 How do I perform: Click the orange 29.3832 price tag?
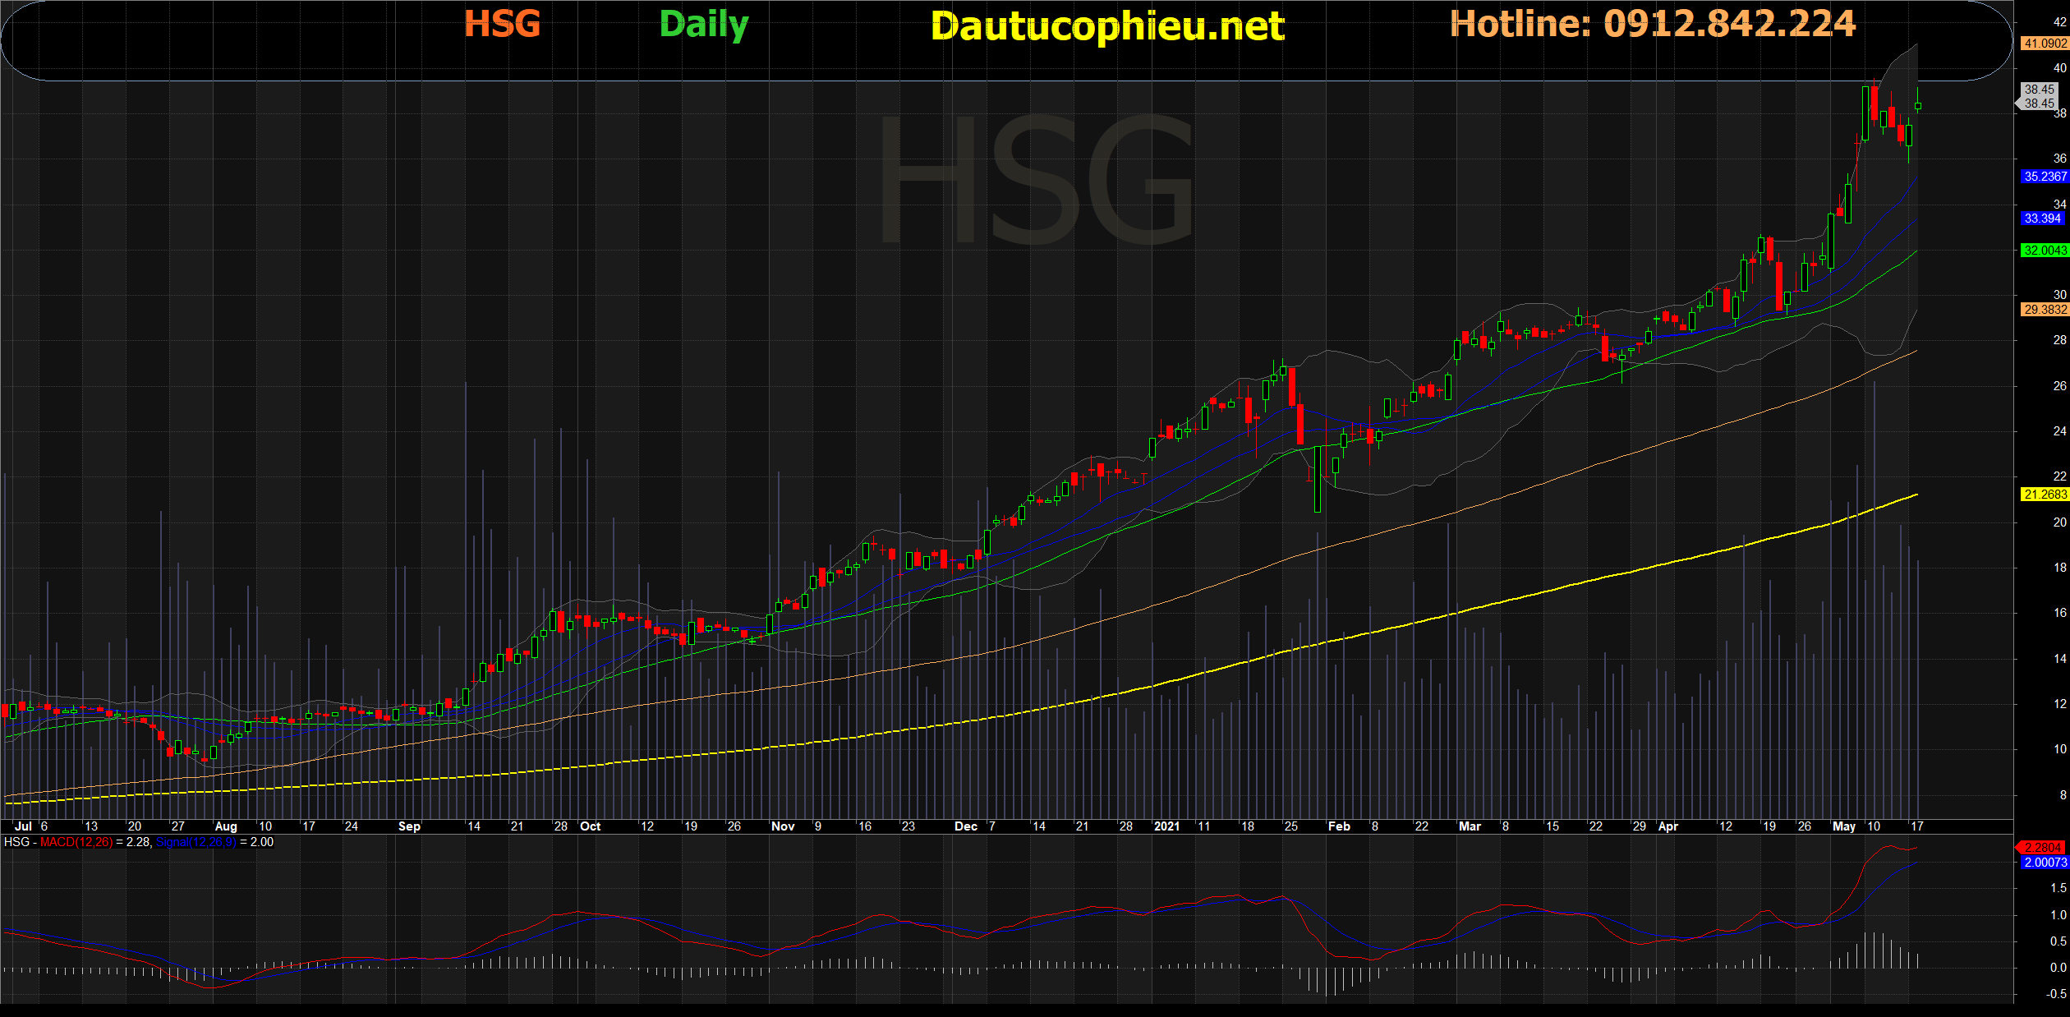point(2044,310)
